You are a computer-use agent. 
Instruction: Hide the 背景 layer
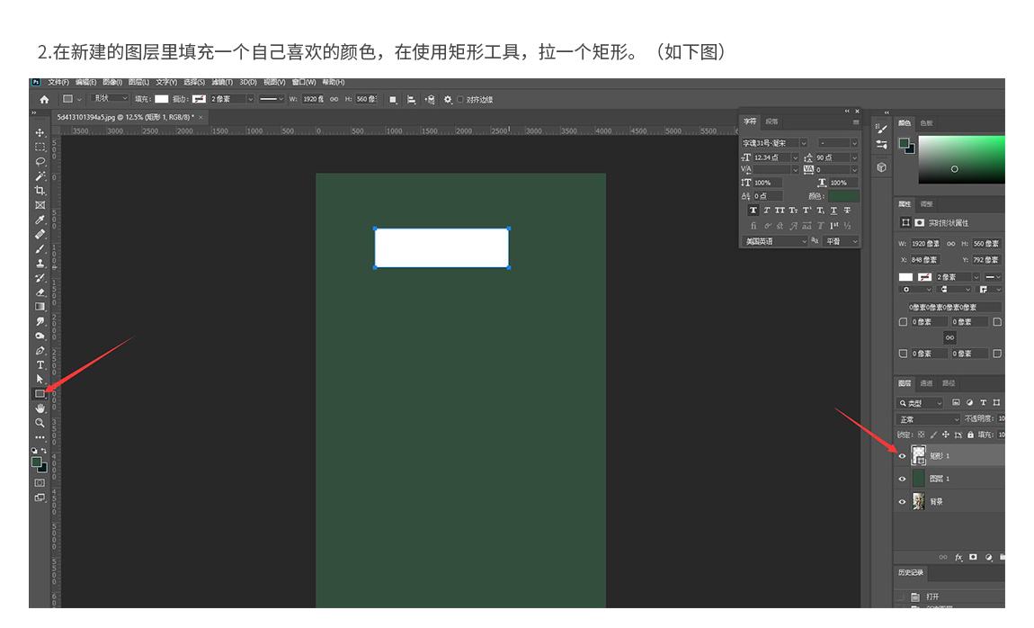pyautogui.click(x=902, y=502)
